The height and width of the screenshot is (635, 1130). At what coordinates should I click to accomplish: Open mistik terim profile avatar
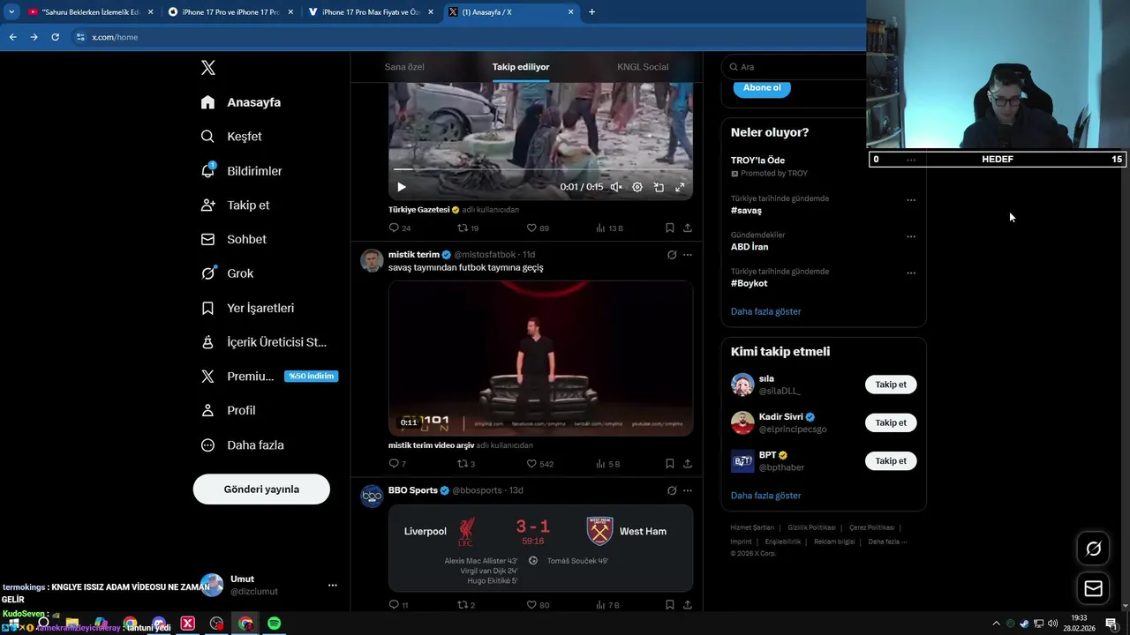click(372, 260)
